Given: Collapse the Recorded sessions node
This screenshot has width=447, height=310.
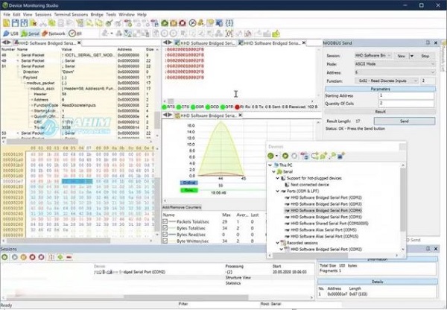Looking at the screenshot, I should tap(277, 243).
